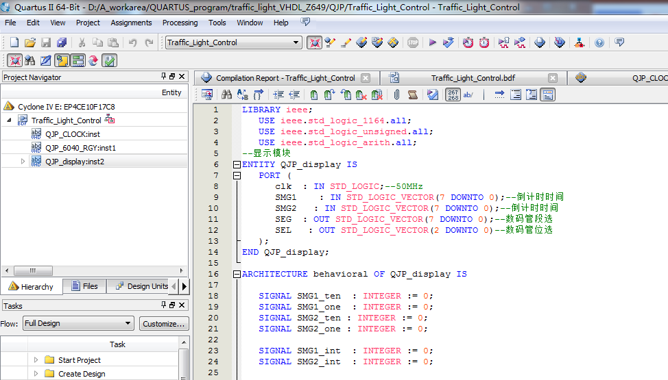Viewport: 668px width, 380px height.
Task: Open the File menu
Action: click(10, 23)
